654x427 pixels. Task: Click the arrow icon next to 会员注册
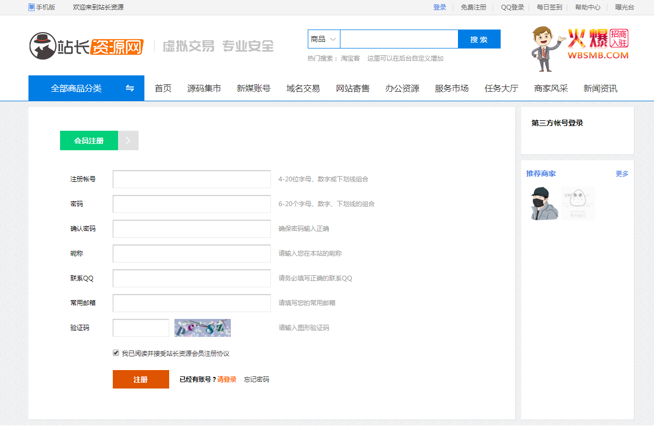pos(128,141)
